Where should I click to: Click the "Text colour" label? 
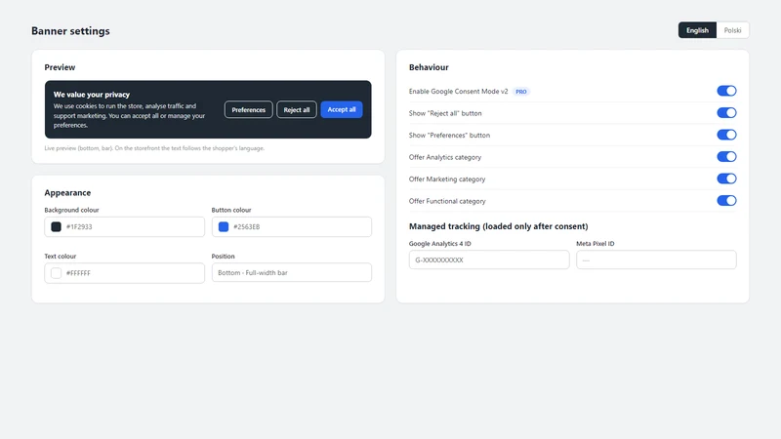60,257
